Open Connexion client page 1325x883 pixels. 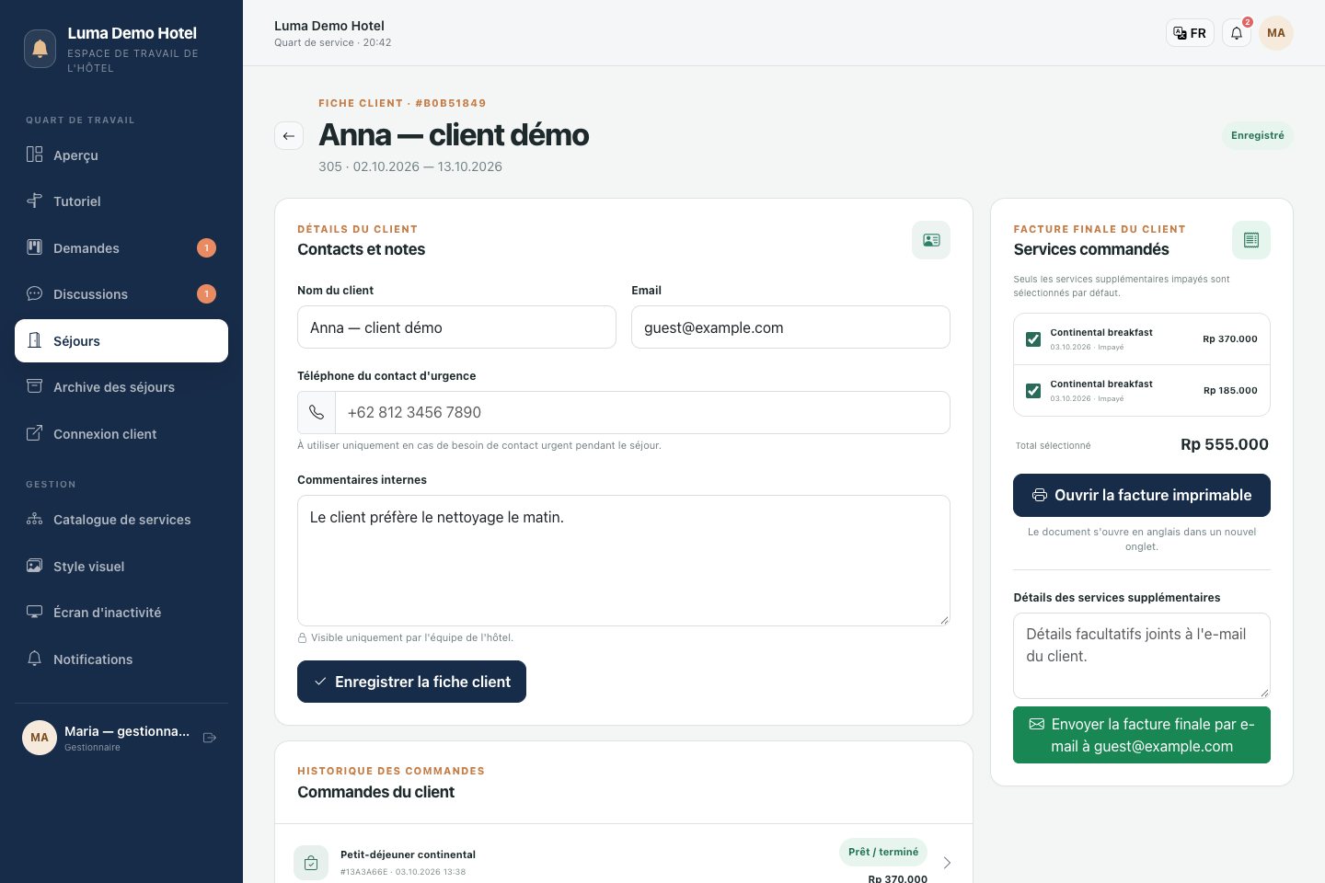[121, 434]
